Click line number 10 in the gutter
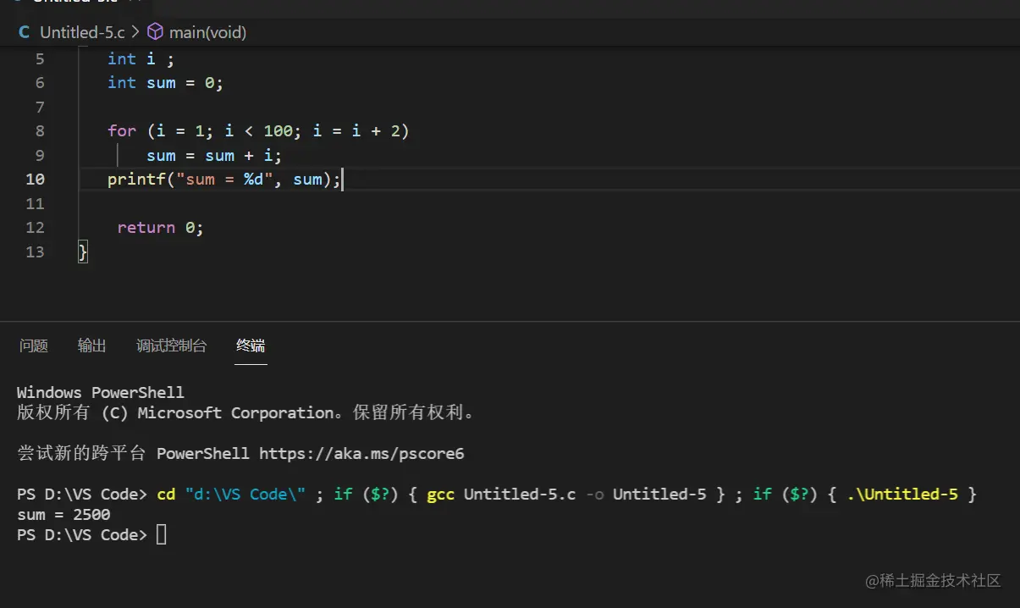 click(x=35, y=179)
